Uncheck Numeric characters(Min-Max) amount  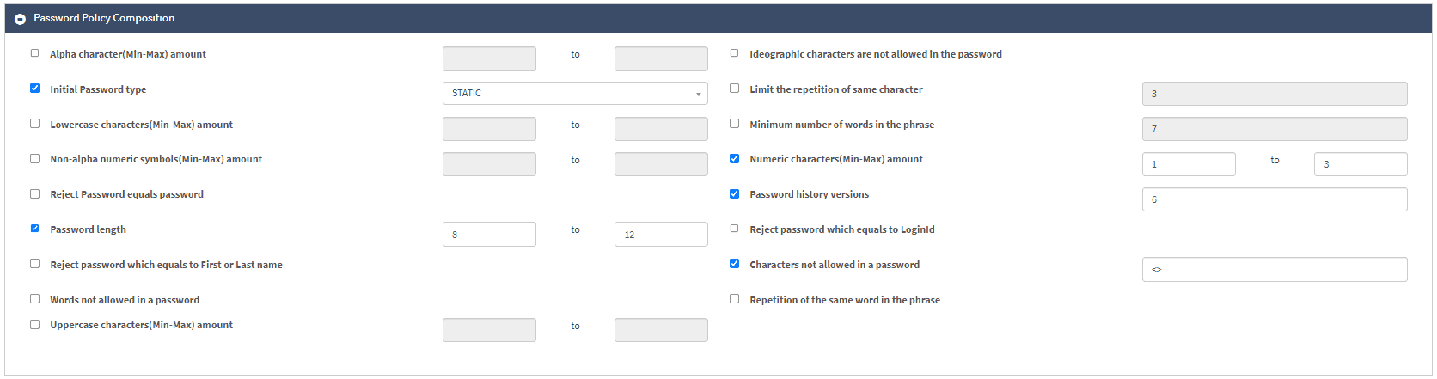735,159
